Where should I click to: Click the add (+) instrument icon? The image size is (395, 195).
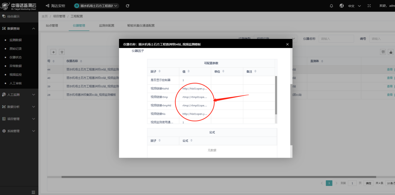pyautogui.click(x=53, y=52)
